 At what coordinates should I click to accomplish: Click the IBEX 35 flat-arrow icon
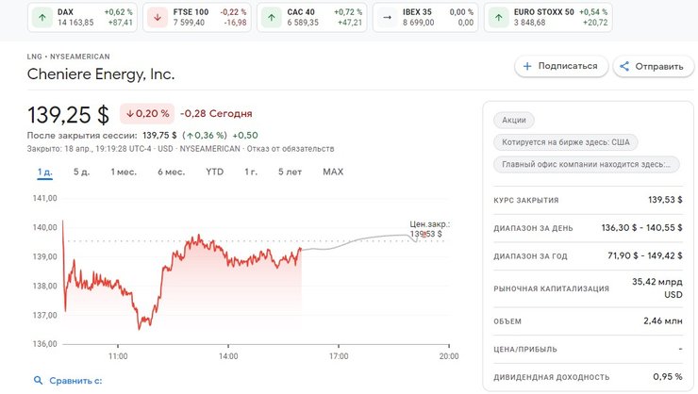pyautogui.click(x=386, y=16)
